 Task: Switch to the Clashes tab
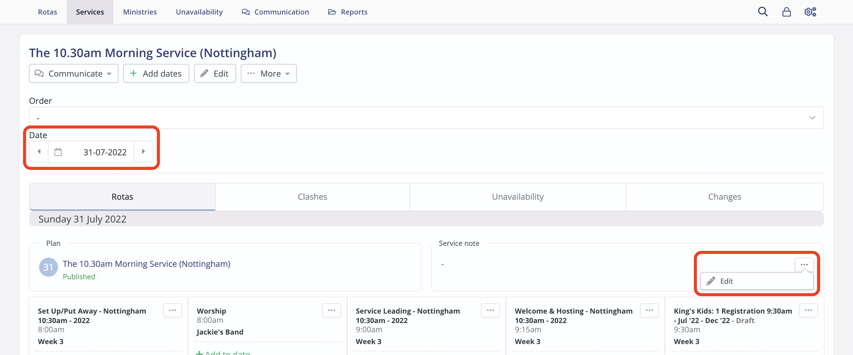312,197
